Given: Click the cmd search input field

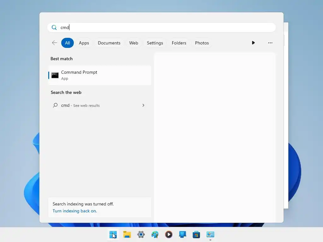Looking at the screenshot, I should (161, 27).
